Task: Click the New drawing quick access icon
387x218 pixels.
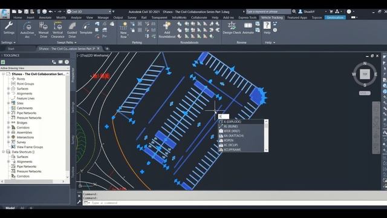Action: point(14,12)
